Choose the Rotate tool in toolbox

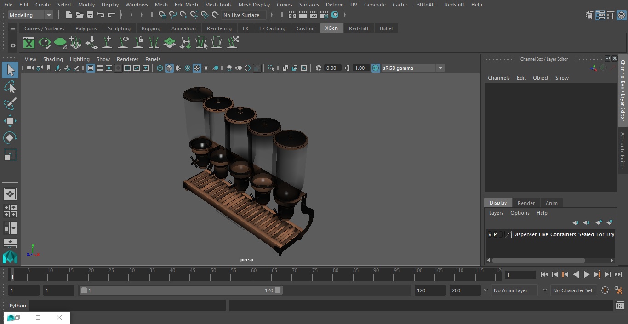point(10,138)
